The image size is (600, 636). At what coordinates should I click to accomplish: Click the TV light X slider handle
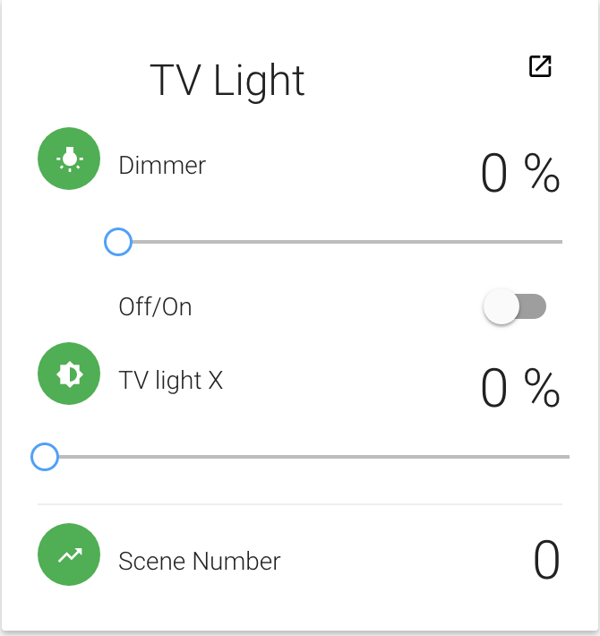(x=44, y=457)
